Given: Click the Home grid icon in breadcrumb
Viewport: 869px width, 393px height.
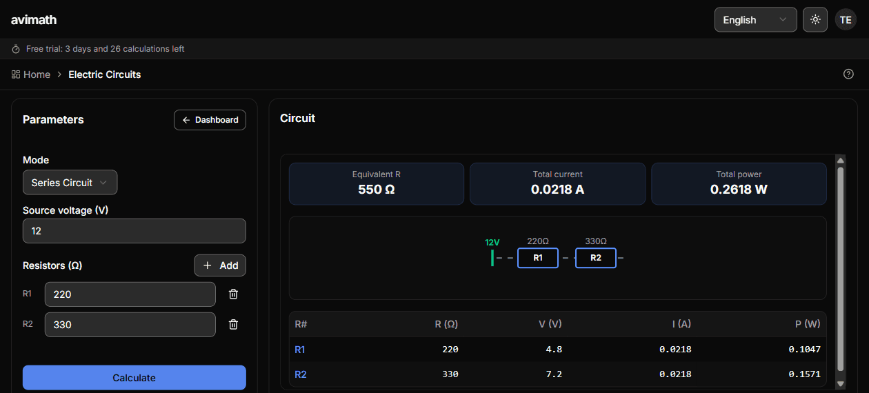Looking at the screenshot, I should click(x=16, y=74).
